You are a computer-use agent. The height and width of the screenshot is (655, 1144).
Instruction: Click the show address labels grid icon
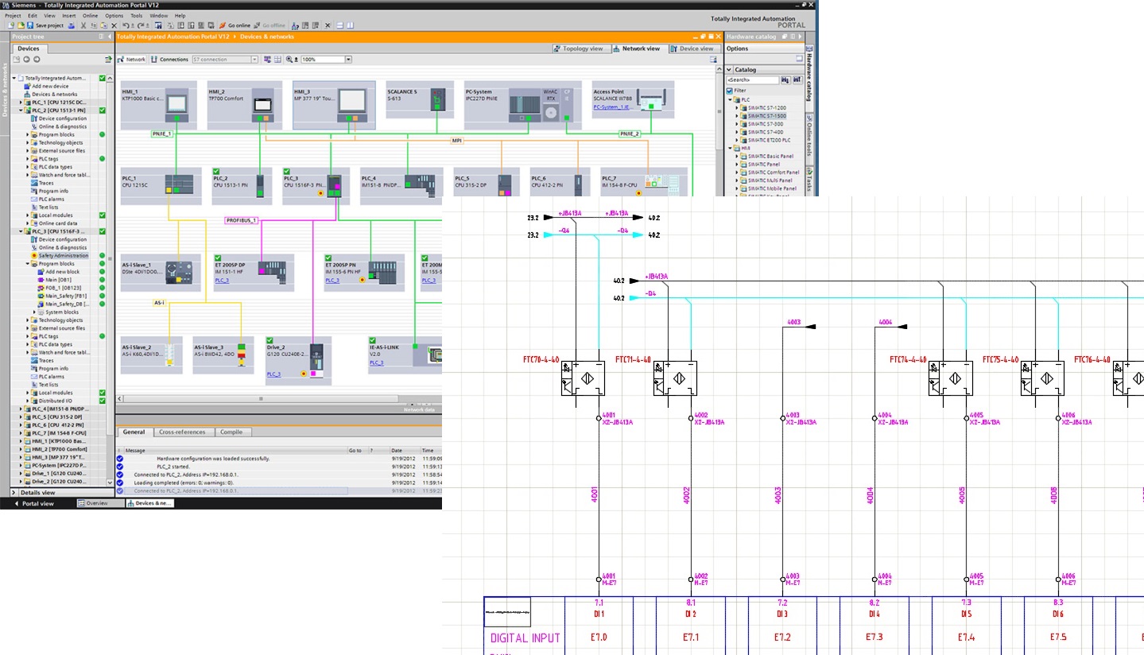[x=277, y=60]
